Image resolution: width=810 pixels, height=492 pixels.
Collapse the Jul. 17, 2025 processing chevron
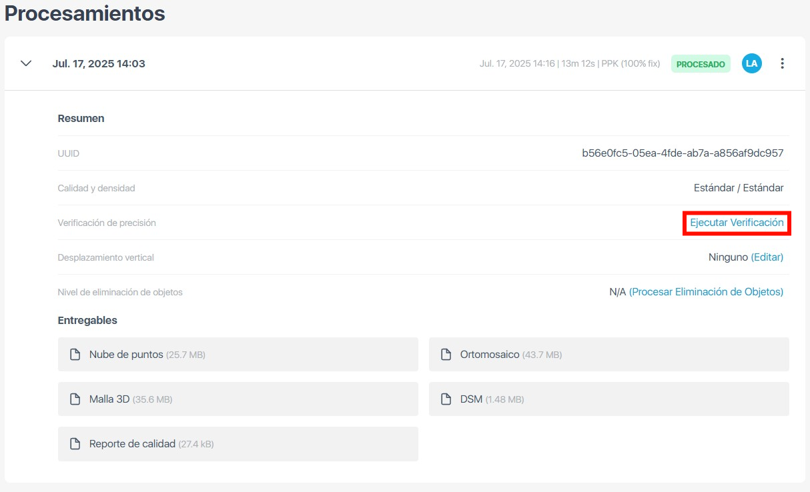pyautogui.click(x=26, y=64)
